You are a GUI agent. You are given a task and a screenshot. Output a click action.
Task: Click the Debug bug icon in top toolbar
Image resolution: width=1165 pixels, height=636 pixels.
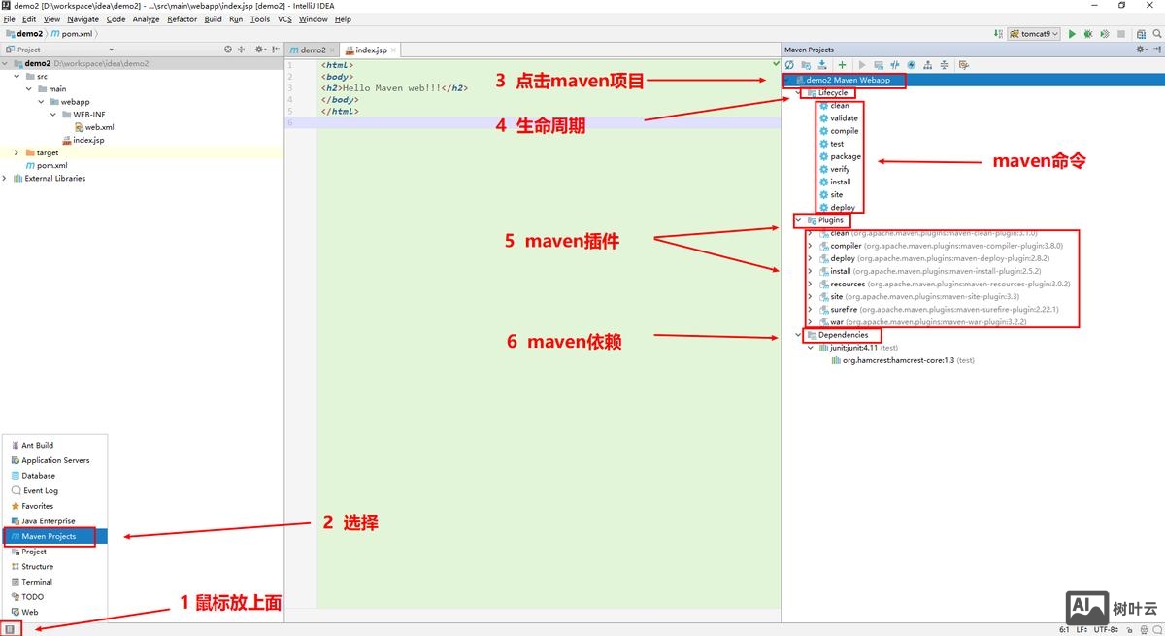[x=1088, y=34]
